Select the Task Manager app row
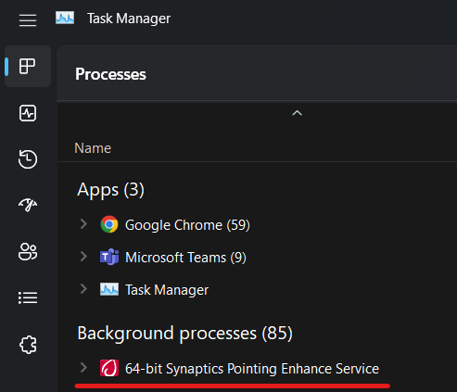This screenshot has width=457, height=392. pyautogui.click(x=257, y=289)
